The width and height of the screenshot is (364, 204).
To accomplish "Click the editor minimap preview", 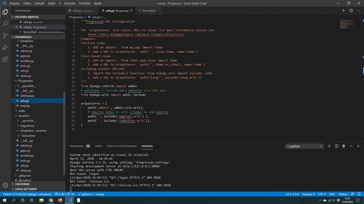I will (x=348, y=24).
